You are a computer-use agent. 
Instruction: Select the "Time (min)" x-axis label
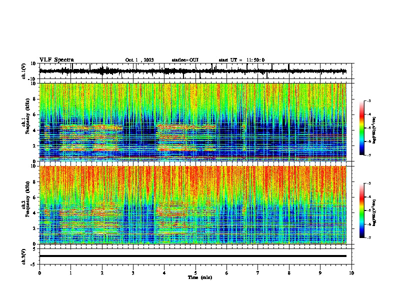[200, 277]
